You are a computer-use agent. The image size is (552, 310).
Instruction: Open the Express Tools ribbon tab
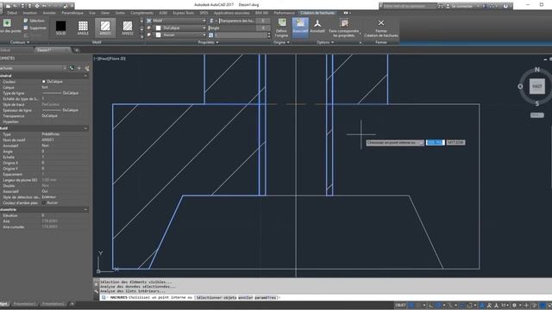point(183,13)
